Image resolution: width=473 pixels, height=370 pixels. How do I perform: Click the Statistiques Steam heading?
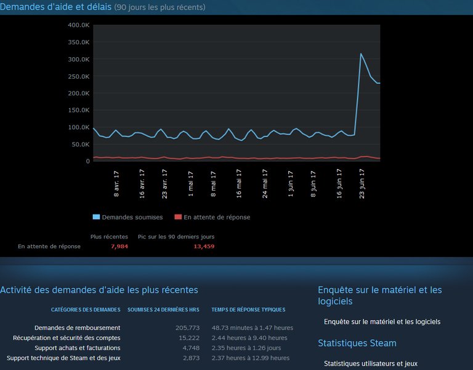point(357,343)
